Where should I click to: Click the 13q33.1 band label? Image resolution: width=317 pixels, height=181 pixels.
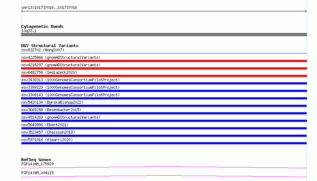click(x=29, y=31)
